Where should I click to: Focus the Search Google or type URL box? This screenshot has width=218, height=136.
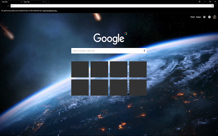tap(109, 51)
